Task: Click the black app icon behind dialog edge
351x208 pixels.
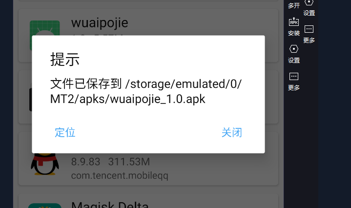Action: click(x=31, y=100)
